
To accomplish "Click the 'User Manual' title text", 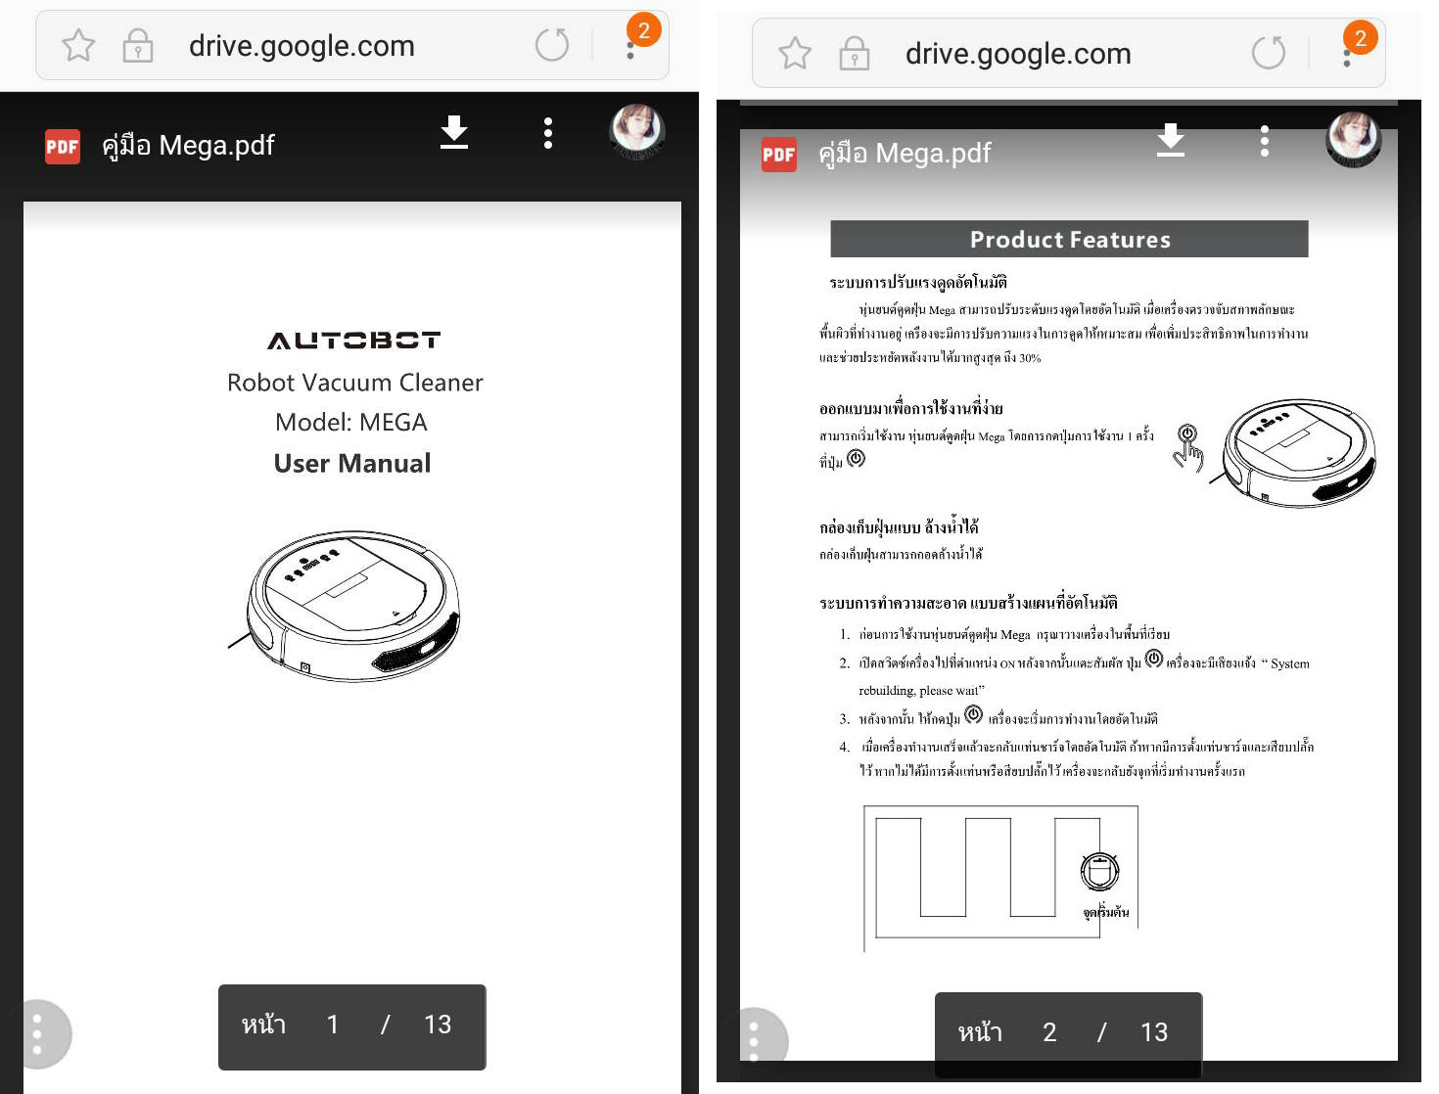I will [x=352, y=463].
